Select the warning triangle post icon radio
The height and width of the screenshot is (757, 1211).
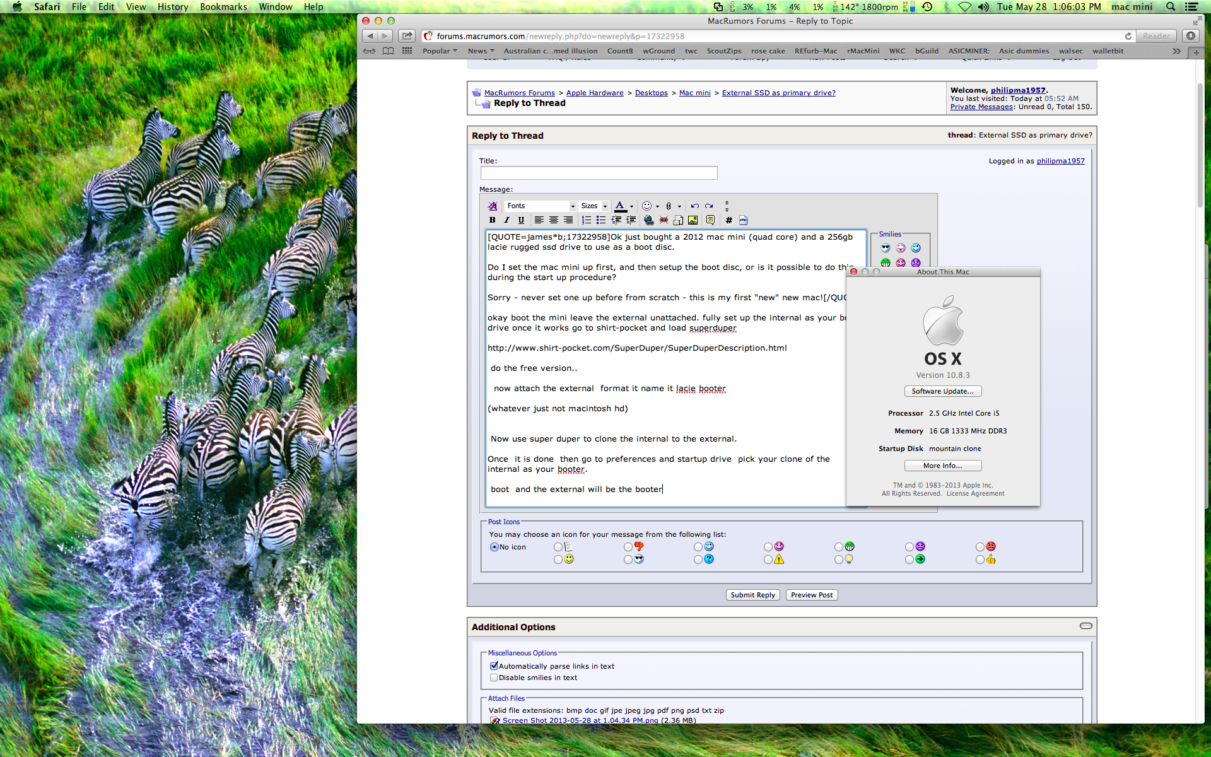click(x=768, y=560)
